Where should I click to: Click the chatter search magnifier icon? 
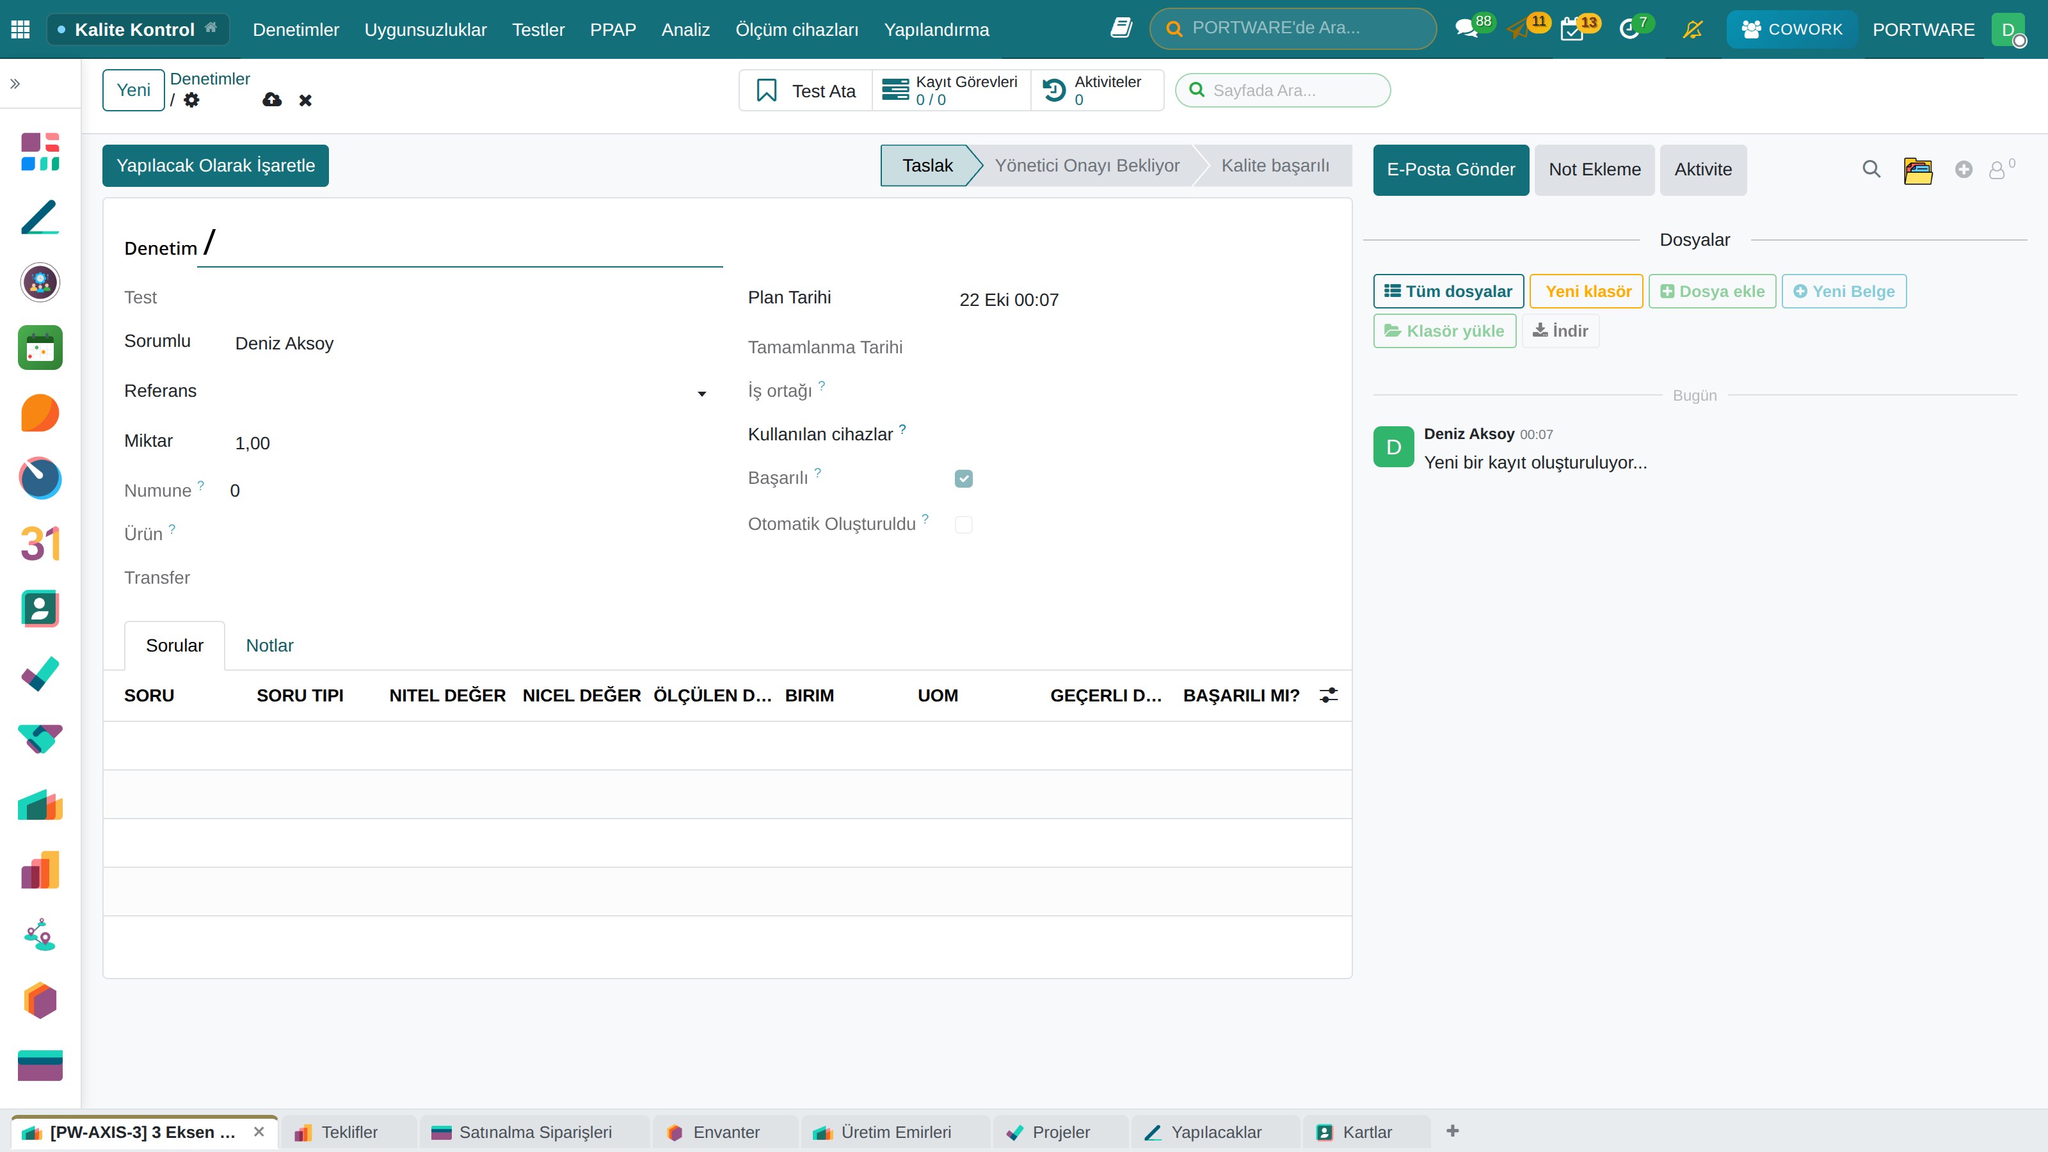tap(1871, 170)
